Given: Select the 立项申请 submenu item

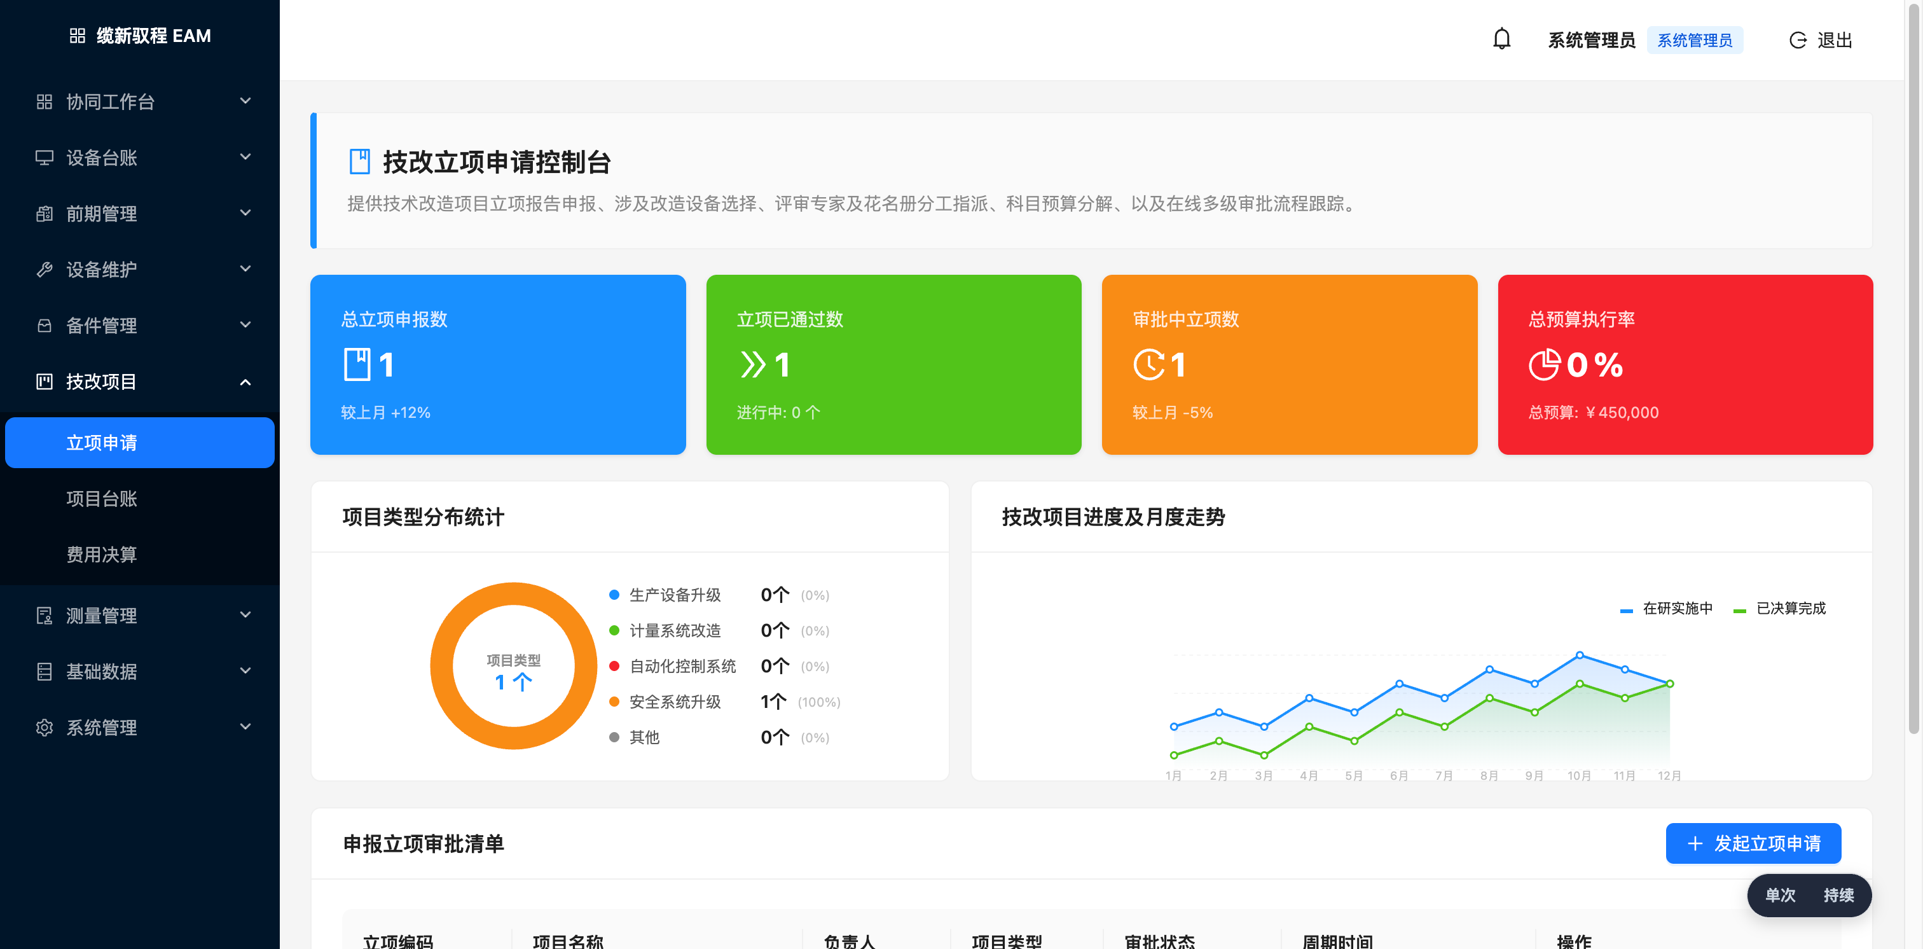Looking at the screenshot, I should pos(140,443).
